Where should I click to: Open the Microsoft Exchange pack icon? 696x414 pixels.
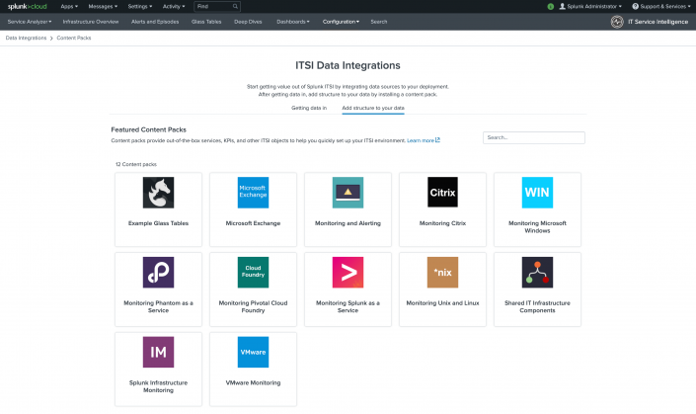click(x=253, y=193)
